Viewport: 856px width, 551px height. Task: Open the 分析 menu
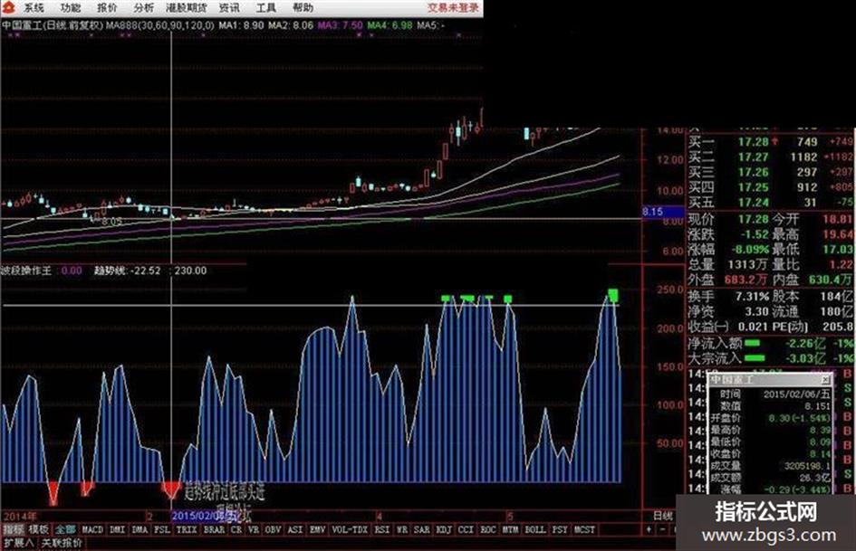(x=144, y=7)
